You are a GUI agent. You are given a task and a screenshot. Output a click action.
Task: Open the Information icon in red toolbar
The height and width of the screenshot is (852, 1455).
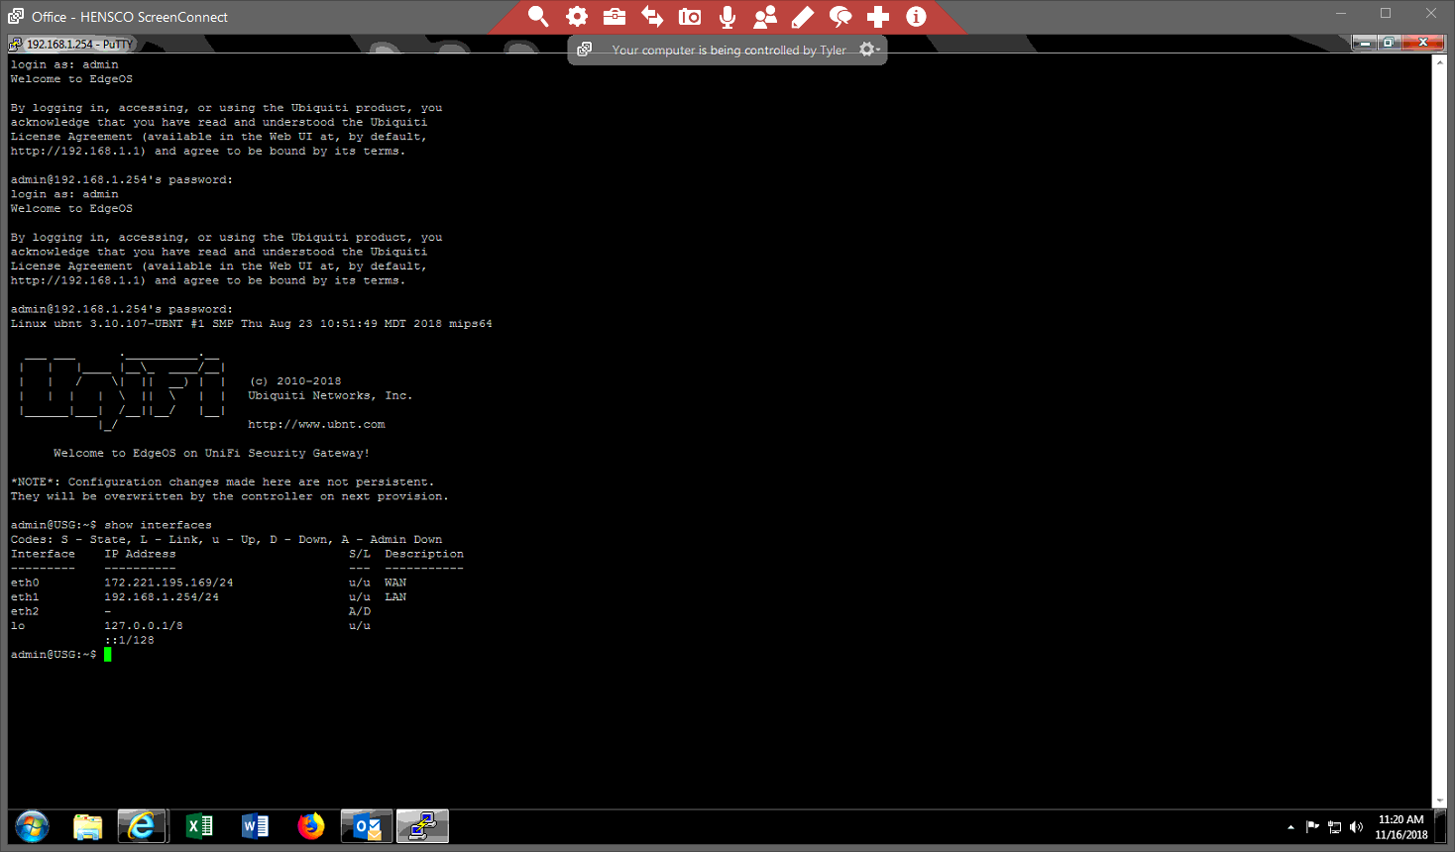click(x=916, y=17)
